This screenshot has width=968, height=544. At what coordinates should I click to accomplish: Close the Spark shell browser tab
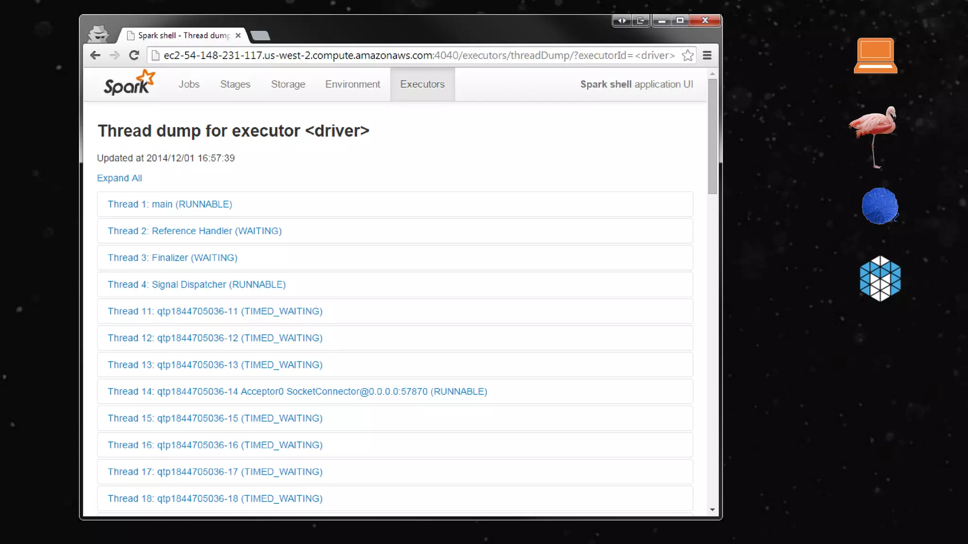(238, 35)
